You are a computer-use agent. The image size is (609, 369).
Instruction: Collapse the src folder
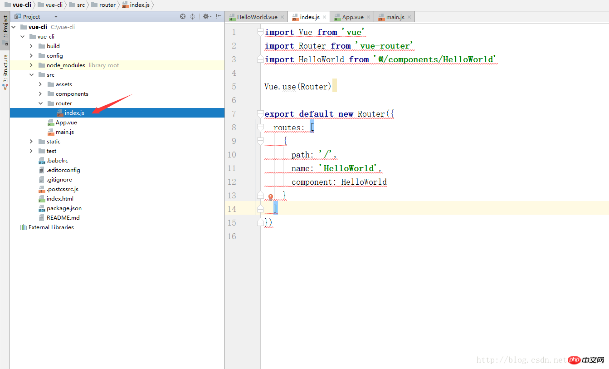(x=31, y=74)
